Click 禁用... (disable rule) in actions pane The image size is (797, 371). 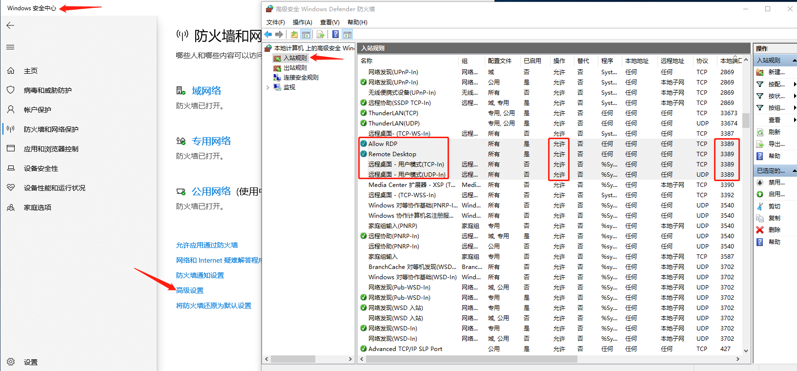pos(776,183)
